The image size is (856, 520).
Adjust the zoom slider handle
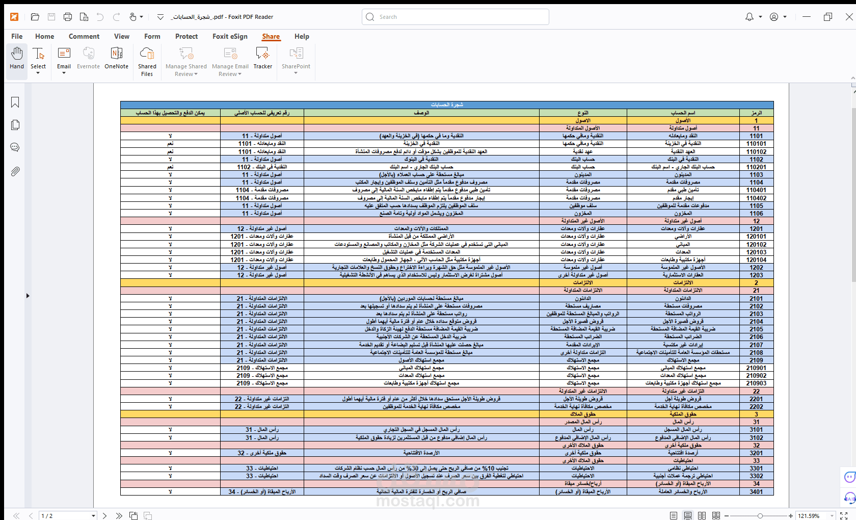coord(760,516)
